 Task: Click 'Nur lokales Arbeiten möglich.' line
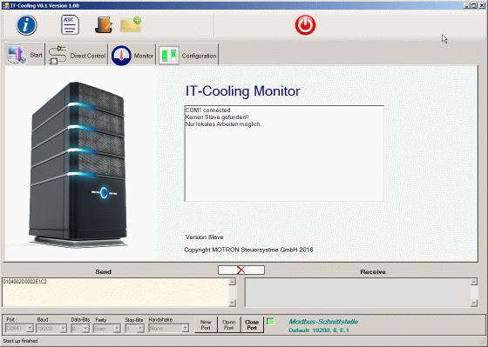(223, 124)
